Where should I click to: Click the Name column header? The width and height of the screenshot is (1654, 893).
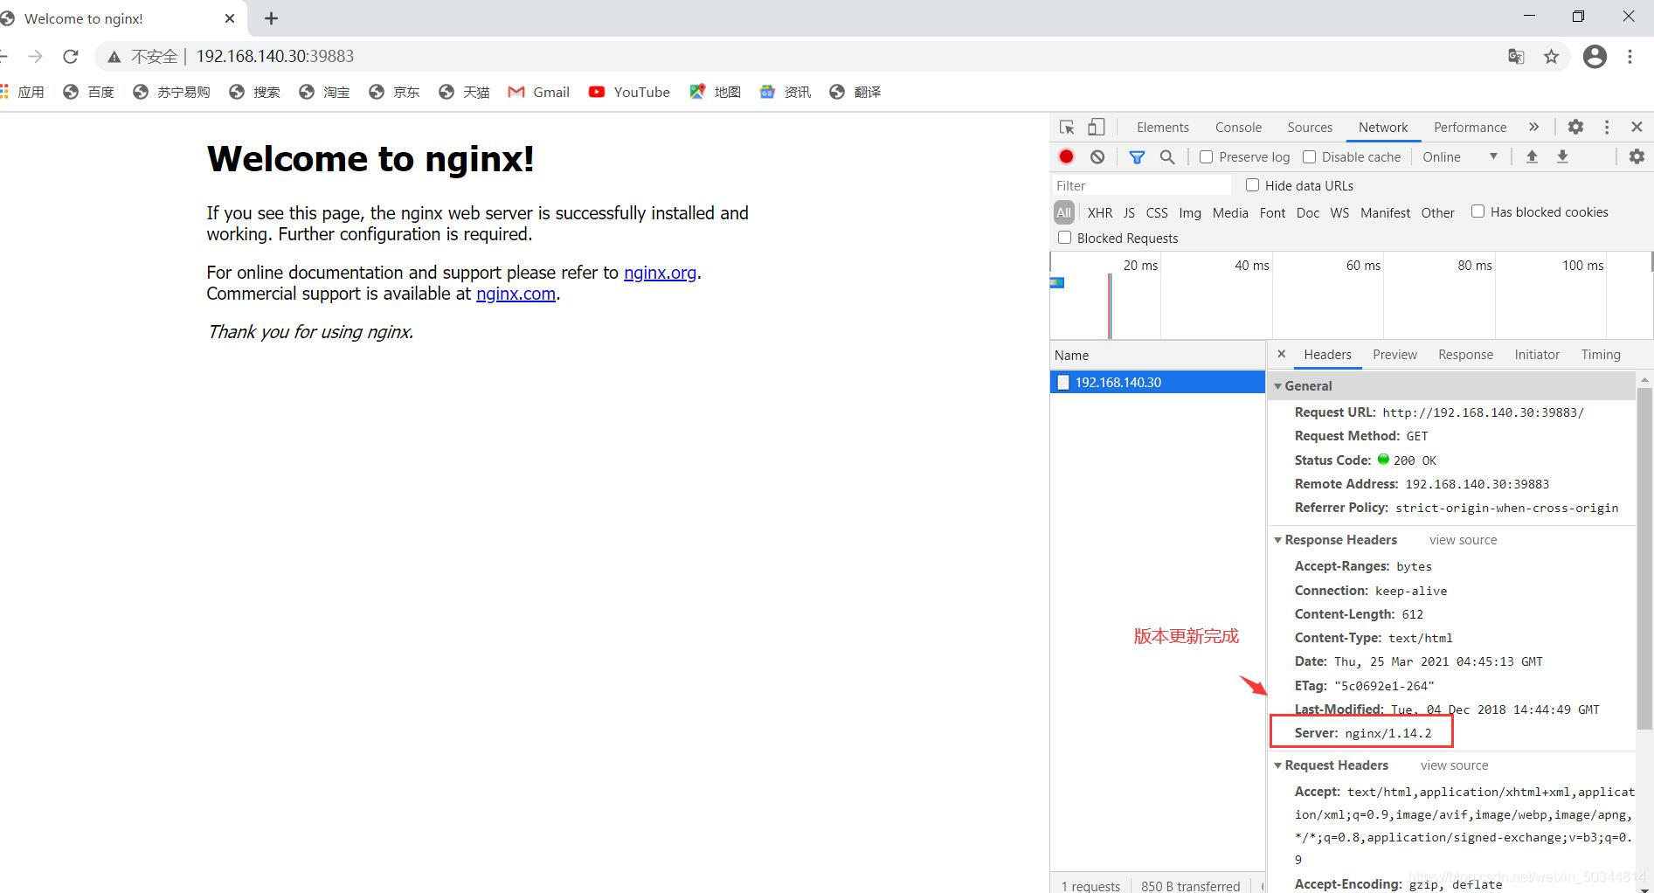point(1157,356)
